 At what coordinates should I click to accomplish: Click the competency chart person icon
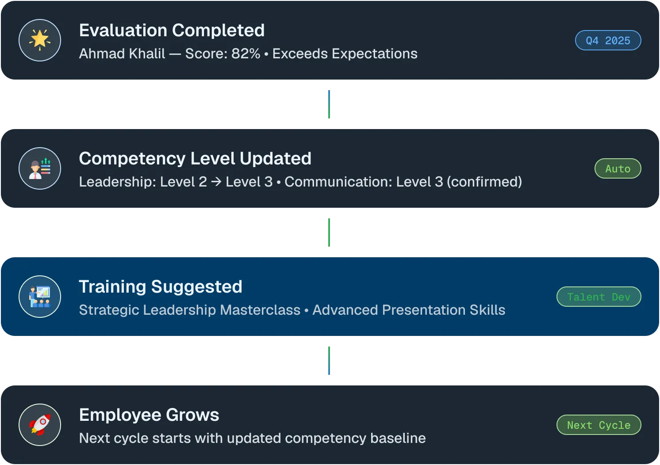(x=40, y=168)
